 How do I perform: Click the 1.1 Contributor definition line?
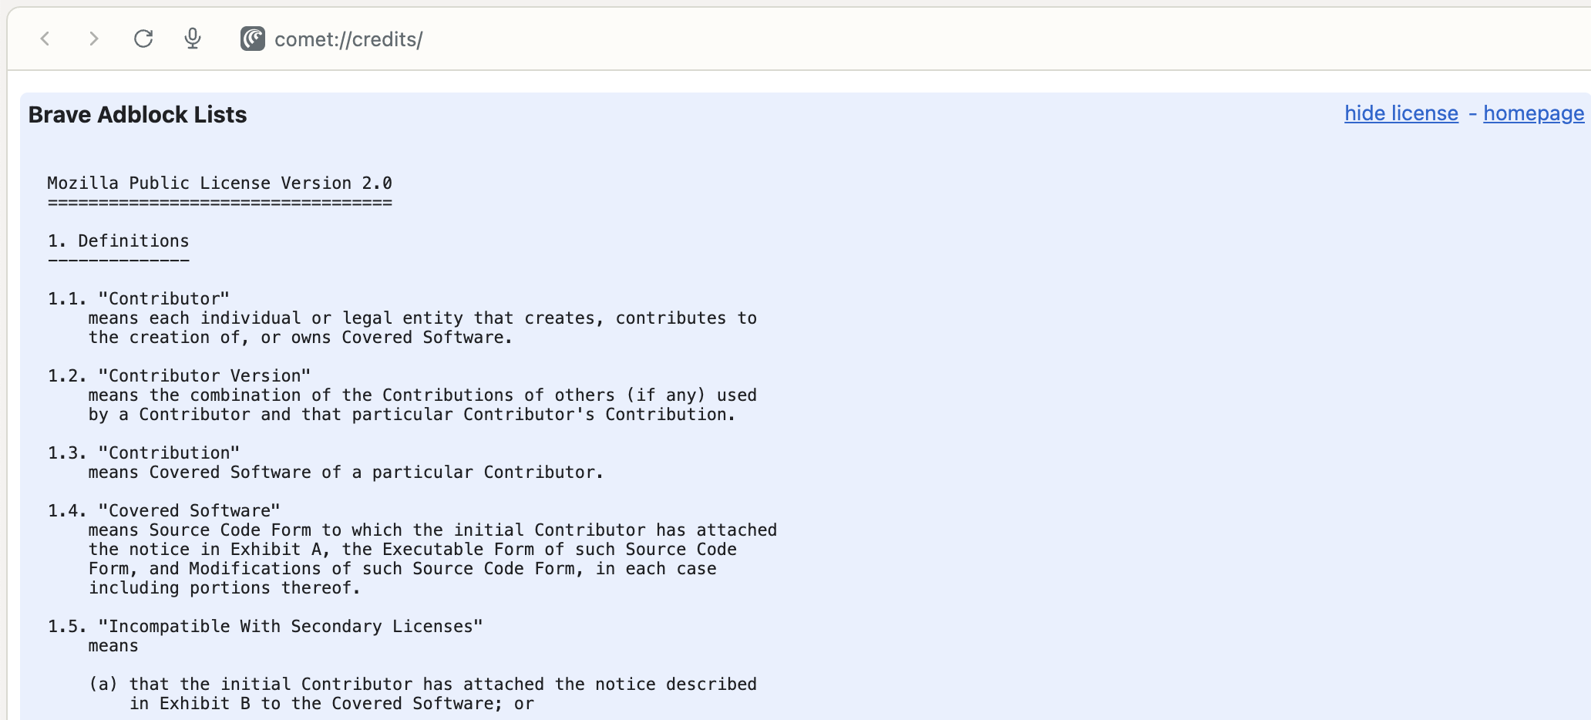[x=139, y=298]
